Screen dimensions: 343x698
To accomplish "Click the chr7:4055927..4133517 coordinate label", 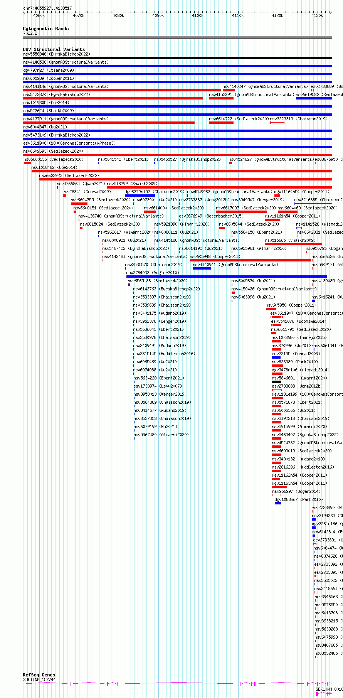I will click(x=47, y=8).
